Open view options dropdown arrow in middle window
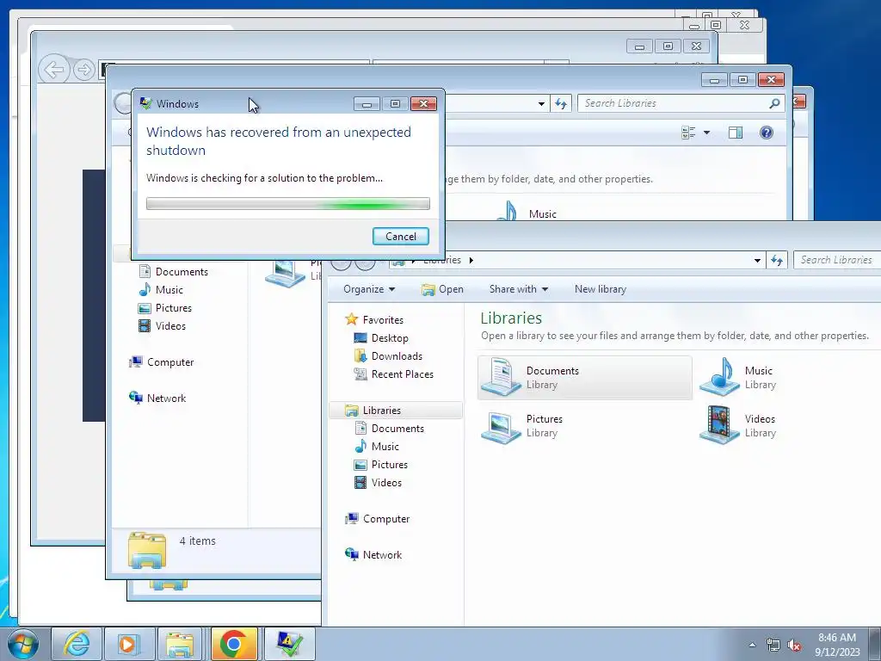 707,133
